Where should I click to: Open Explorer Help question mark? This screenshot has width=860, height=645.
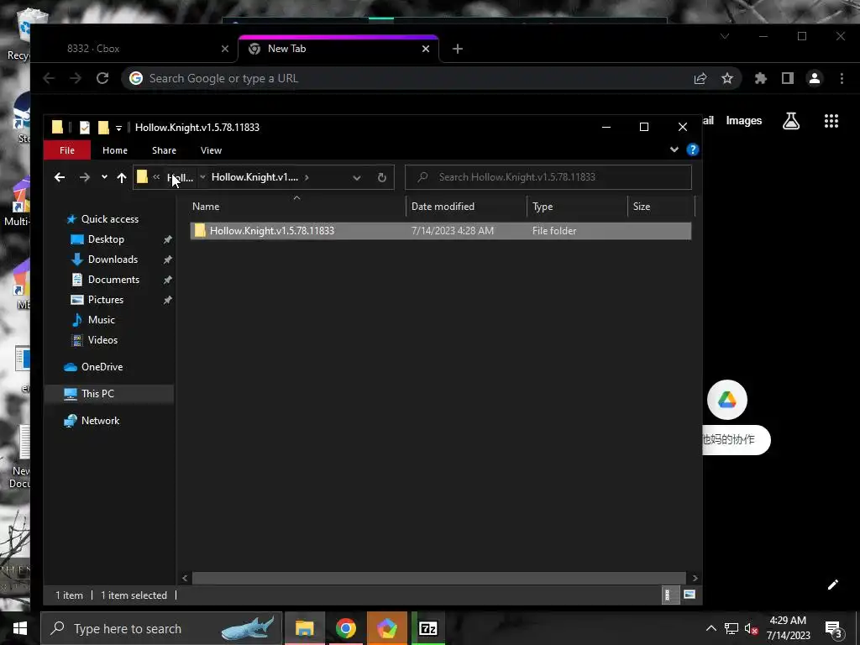[693, 149]
